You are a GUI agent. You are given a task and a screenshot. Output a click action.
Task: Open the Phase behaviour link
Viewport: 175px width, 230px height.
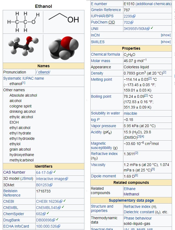click(x=138, y=218)
